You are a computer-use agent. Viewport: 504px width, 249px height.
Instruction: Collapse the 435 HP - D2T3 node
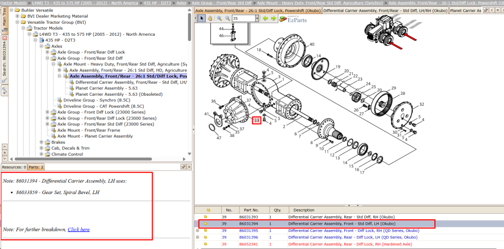coord(35,40)
